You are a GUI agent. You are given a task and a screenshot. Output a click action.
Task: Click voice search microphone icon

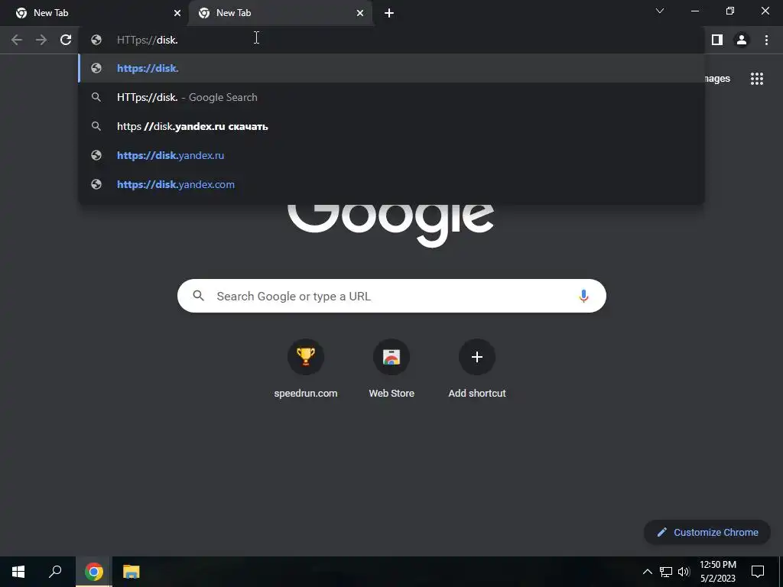pyautogui.click(x=583, y=296)
